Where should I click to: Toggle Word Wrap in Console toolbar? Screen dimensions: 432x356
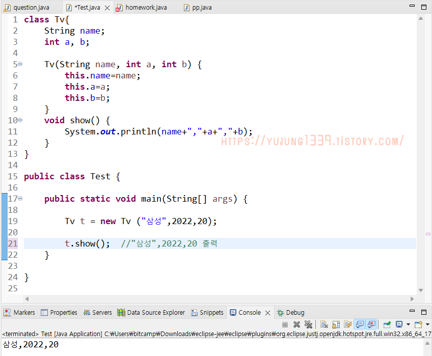tap(348, 324)
